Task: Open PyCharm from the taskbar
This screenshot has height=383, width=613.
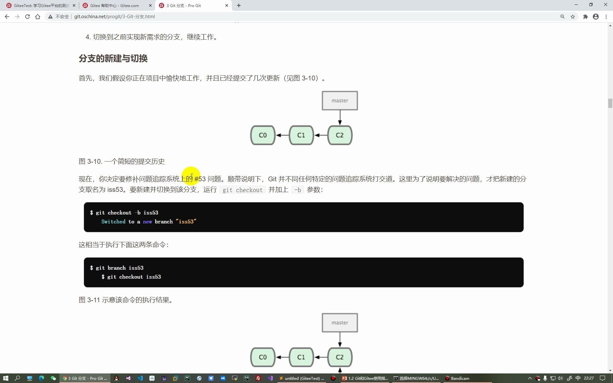Action: tap(187, 378)
